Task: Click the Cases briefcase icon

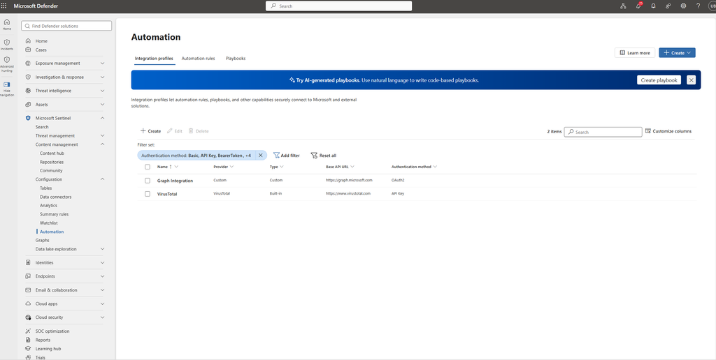Action: [x=28, y=50]
